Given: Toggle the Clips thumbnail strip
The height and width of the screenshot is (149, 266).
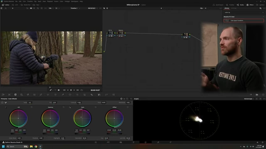Looking at the screenshot, I should (36, 5).
